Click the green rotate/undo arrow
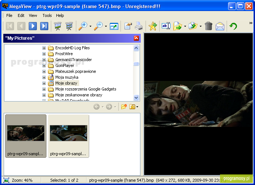255x185 pixels. point(233,26)
